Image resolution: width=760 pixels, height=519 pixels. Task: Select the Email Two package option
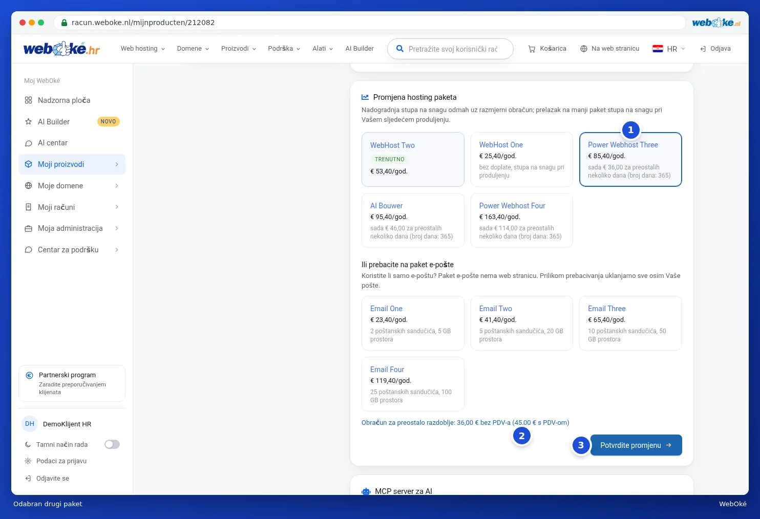(x=521, y=323)
